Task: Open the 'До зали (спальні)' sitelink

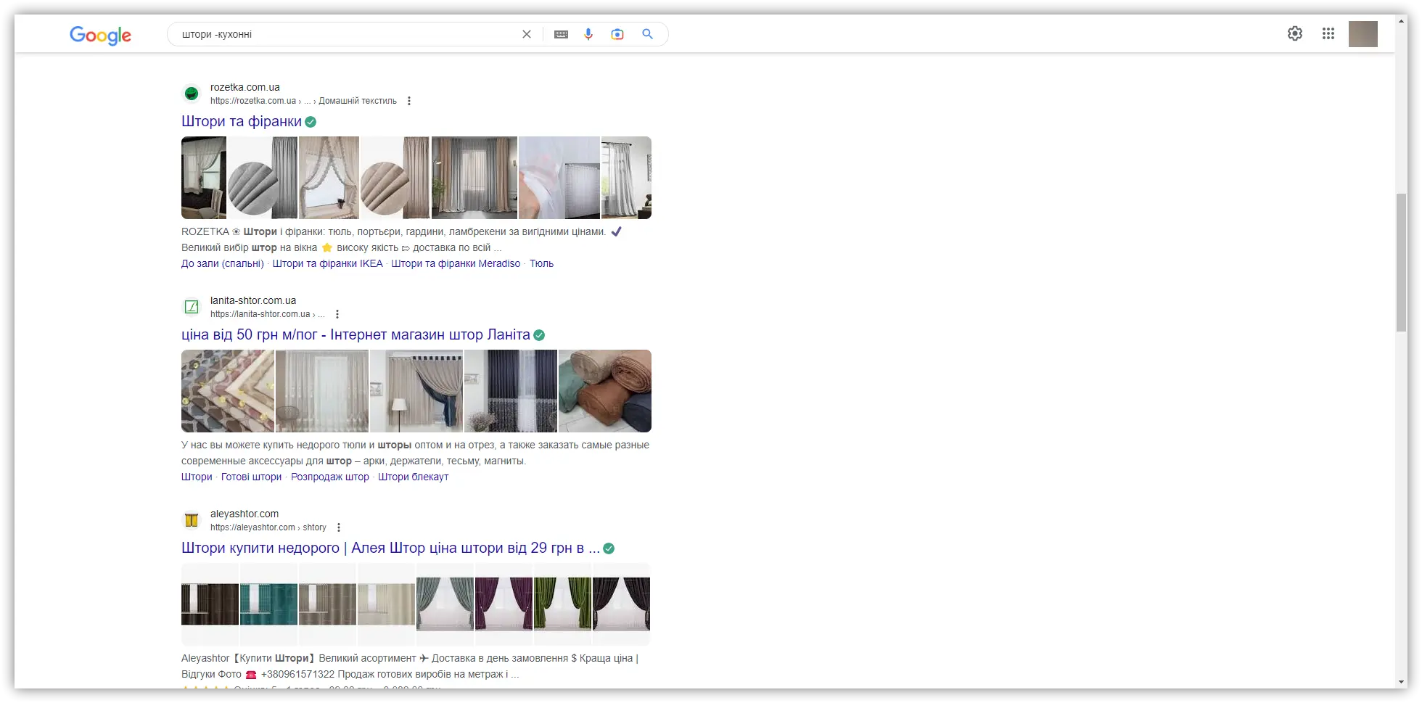Action: 223,263
